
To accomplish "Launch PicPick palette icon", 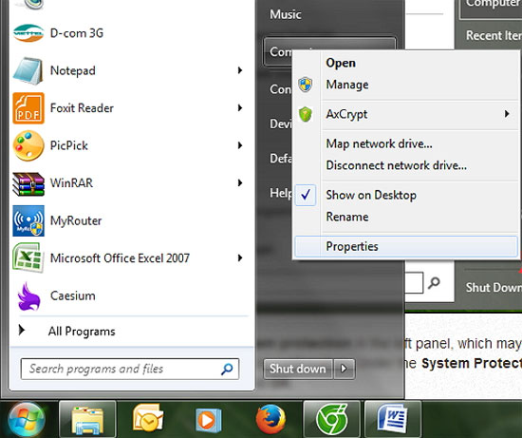I will tap(28, 145).
